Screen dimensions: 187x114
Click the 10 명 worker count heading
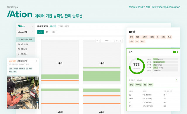132,32
